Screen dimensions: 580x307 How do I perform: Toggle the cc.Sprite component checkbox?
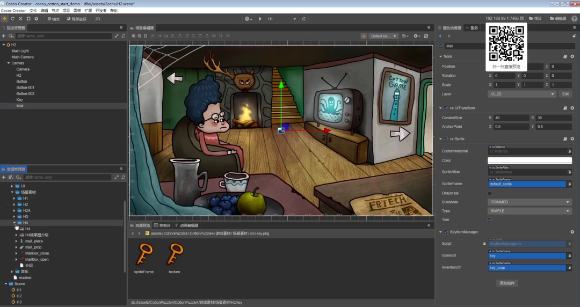[x=446, y=139]
